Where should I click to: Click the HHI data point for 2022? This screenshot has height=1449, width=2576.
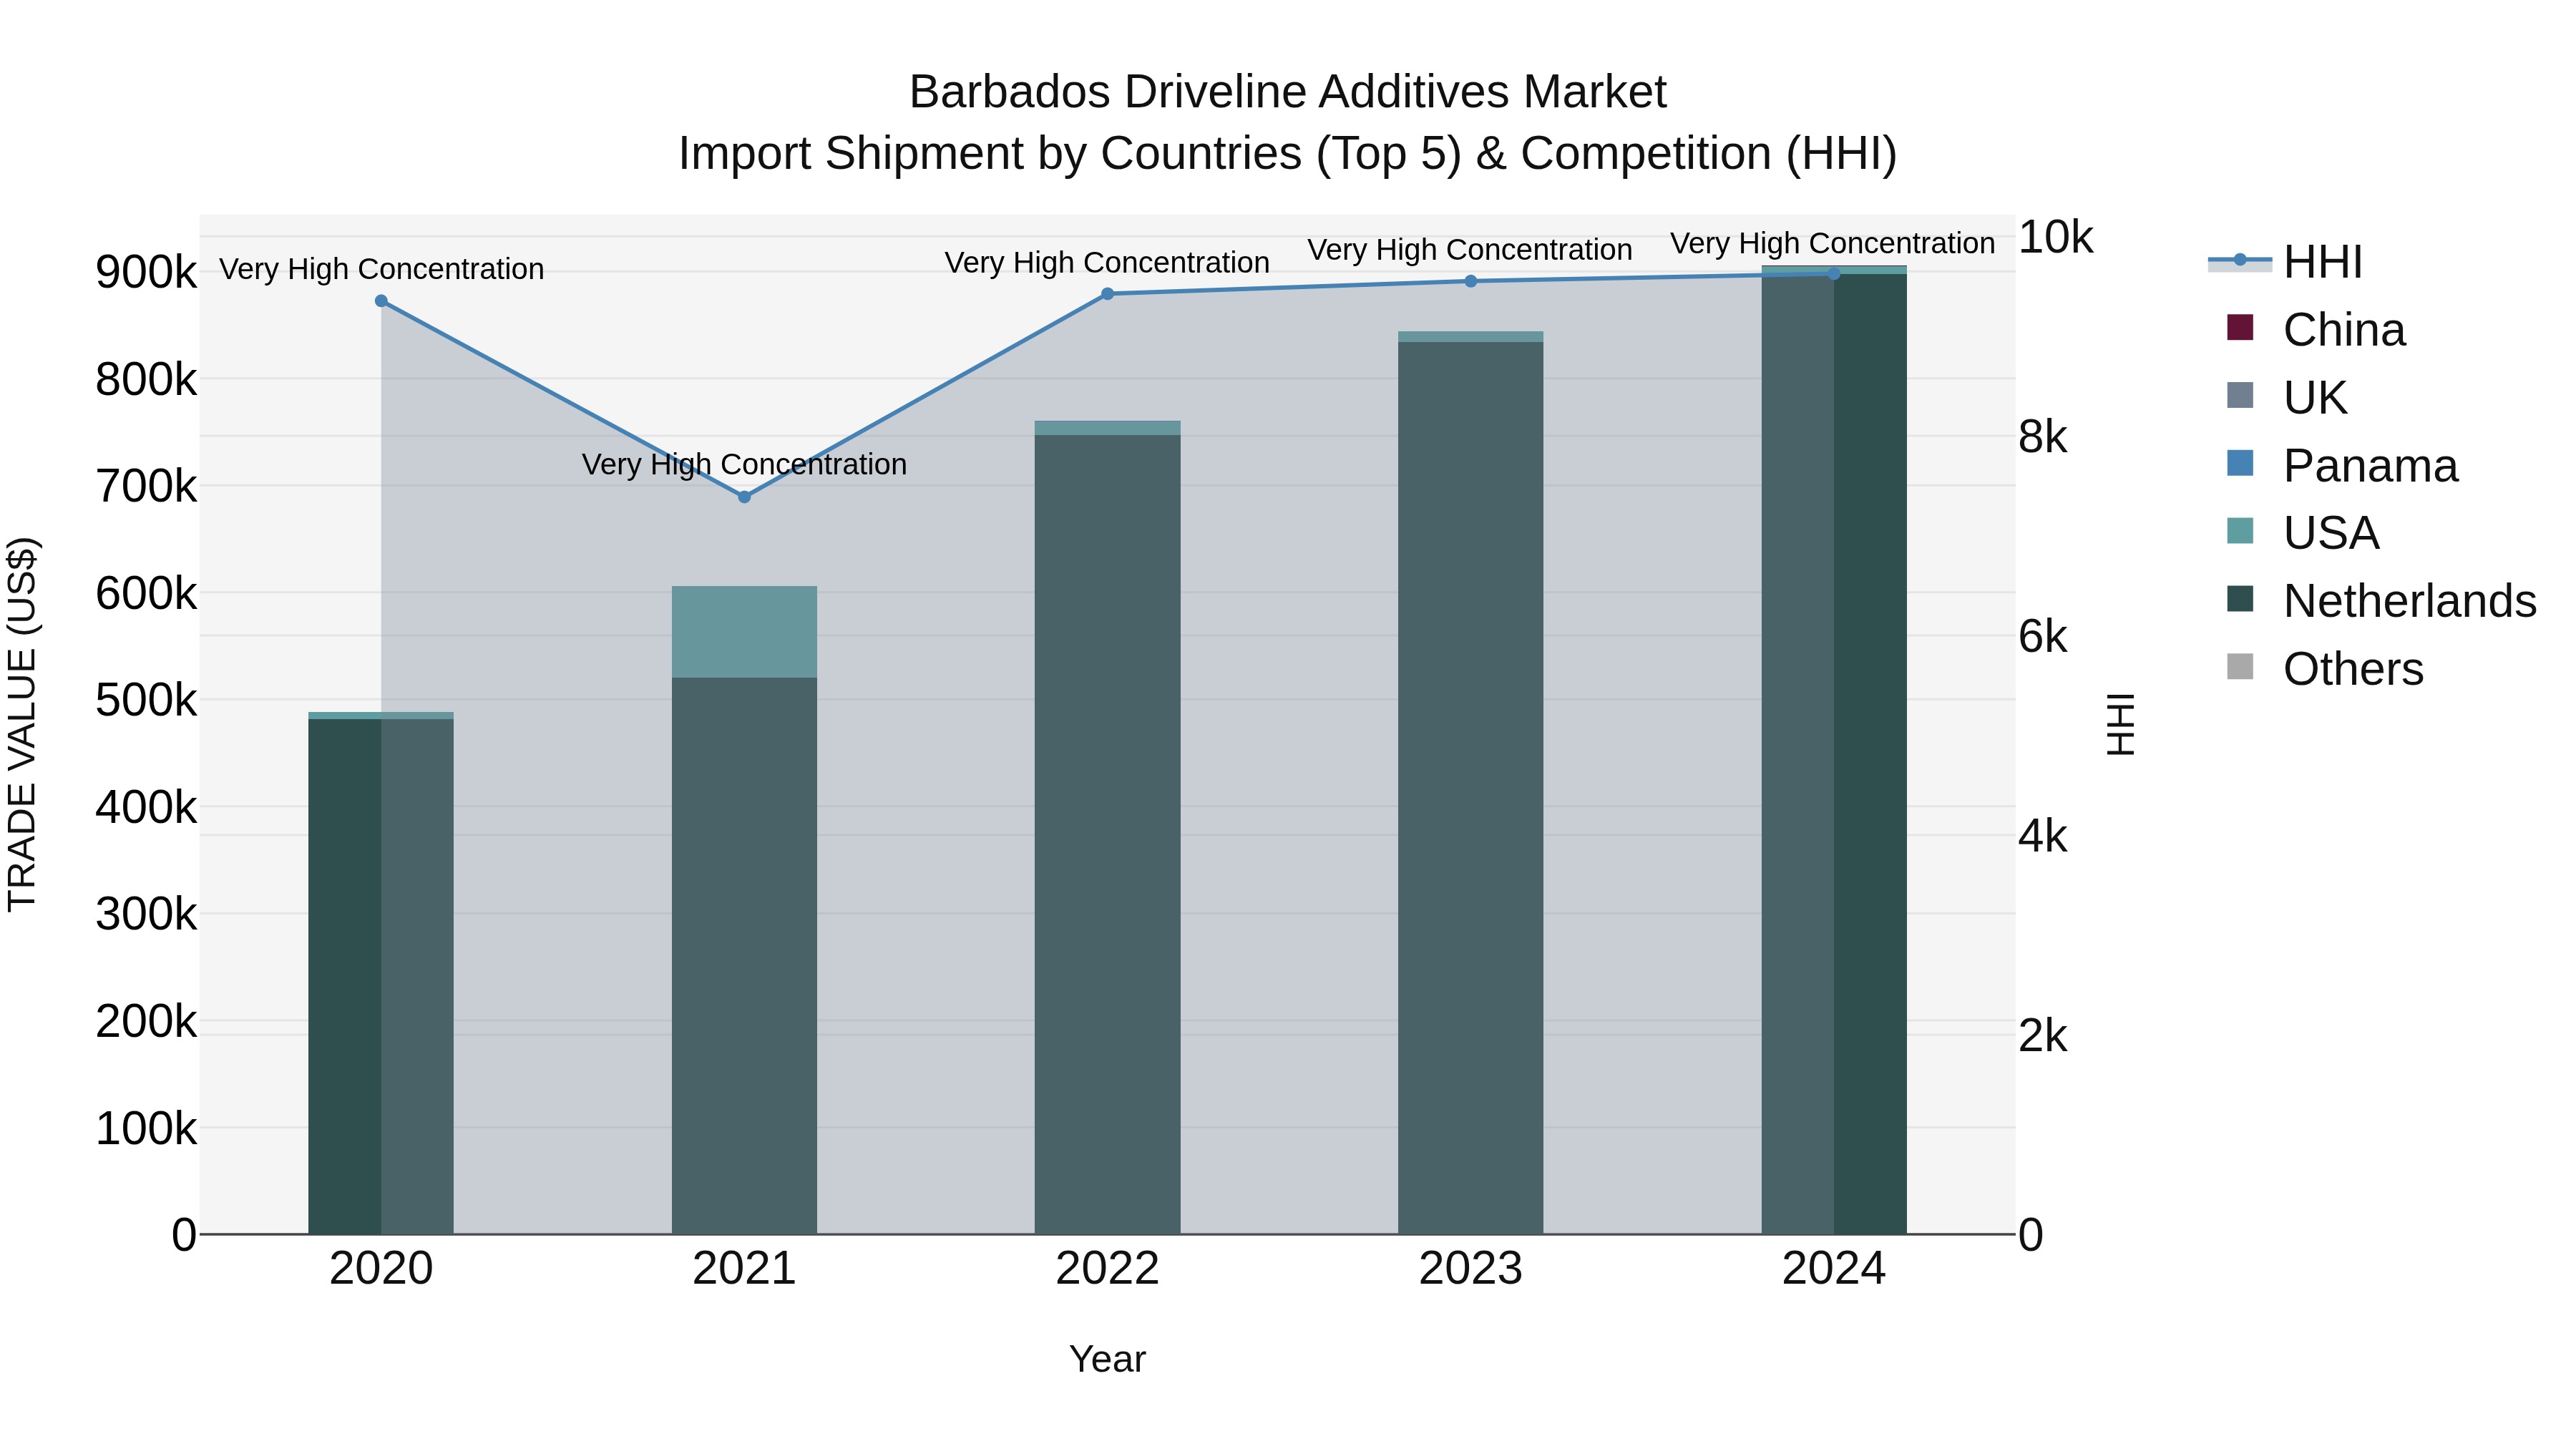click(1107, 294)
